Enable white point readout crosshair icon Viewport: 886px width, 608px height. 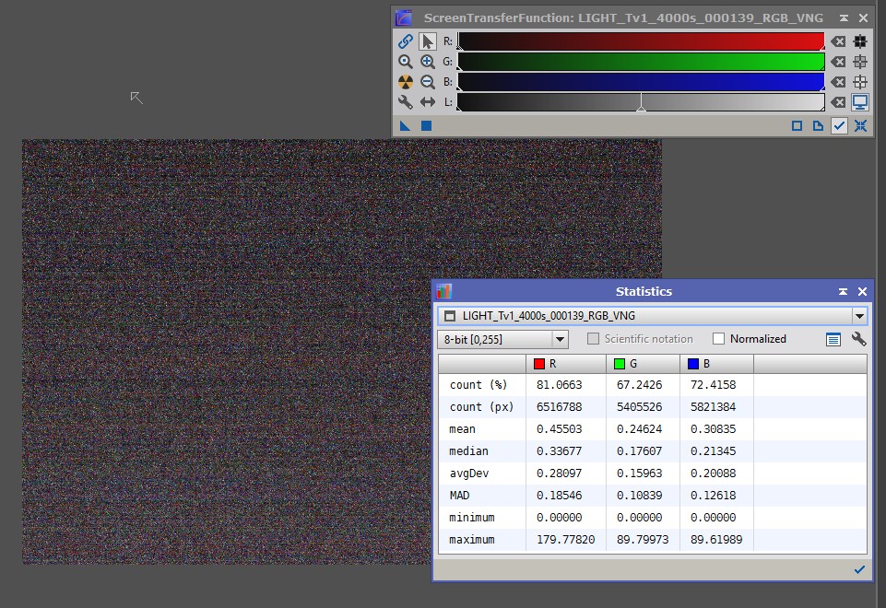point(860,82)
